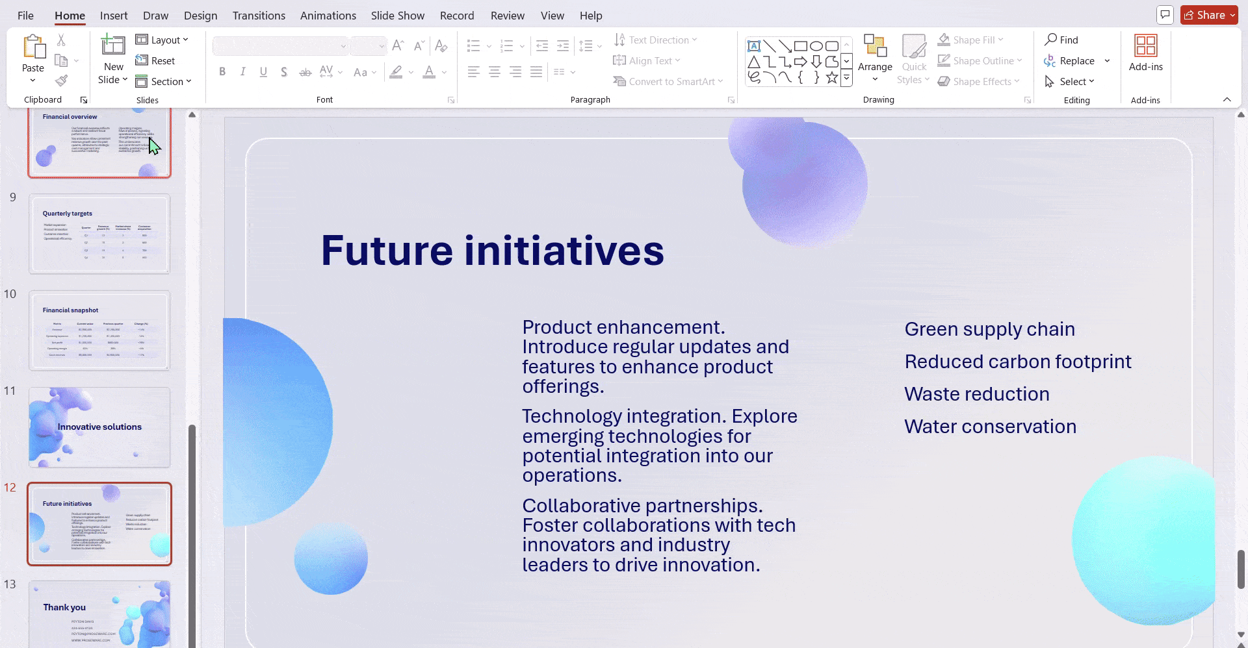Select the Format Painter tool
The width and height of the screenshot is (1248, 648).
[61, 81]
